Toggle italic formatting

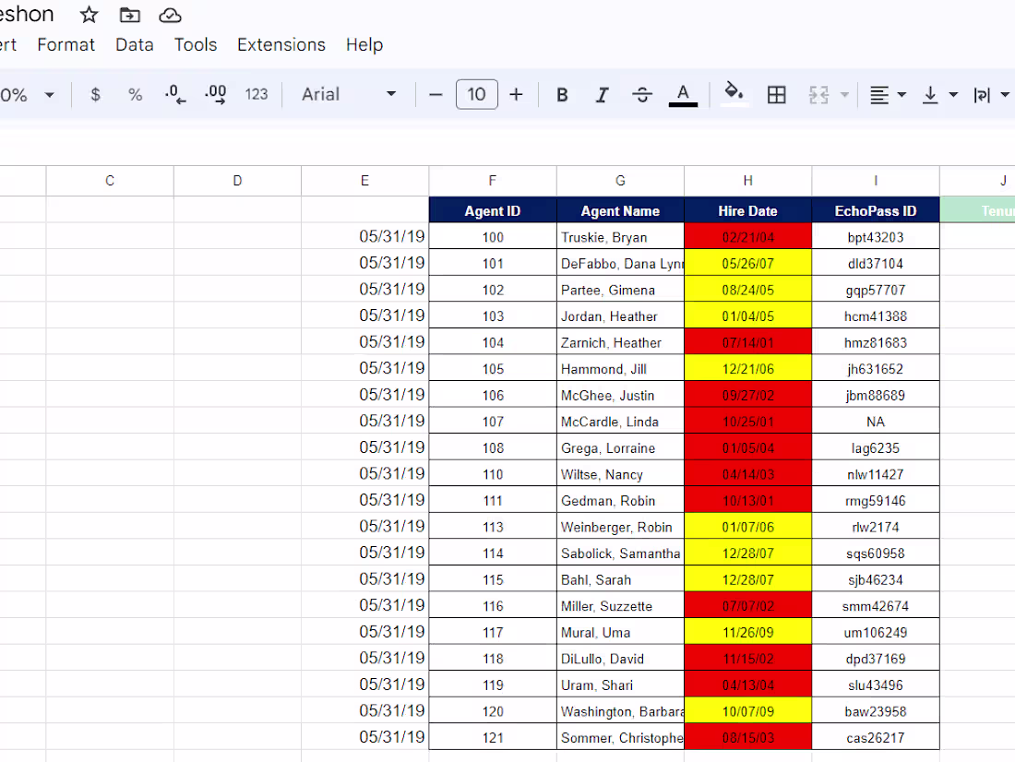(x=602, y=95)
